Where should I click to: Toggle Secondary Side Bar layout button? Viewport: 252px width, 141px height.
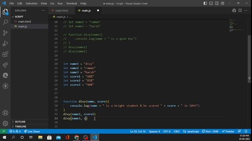(x=217, y=4)
